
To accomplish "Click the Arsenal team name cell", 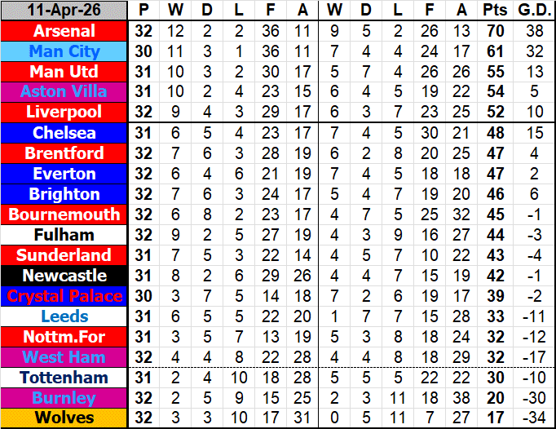I will [x=64, y=31].
